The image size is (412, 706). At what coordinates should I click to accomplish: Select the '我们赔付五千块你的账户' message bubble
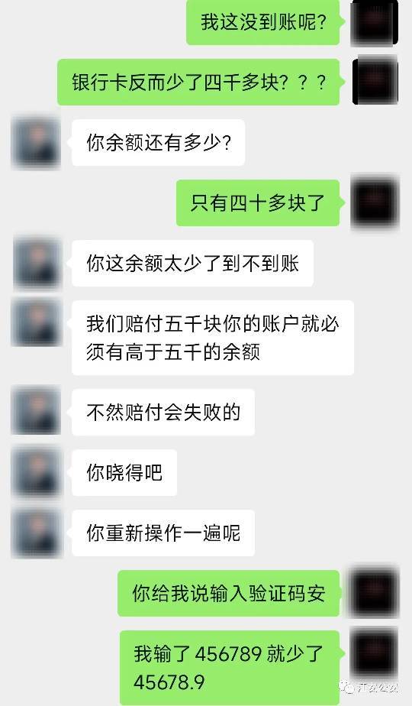[213, 338]
